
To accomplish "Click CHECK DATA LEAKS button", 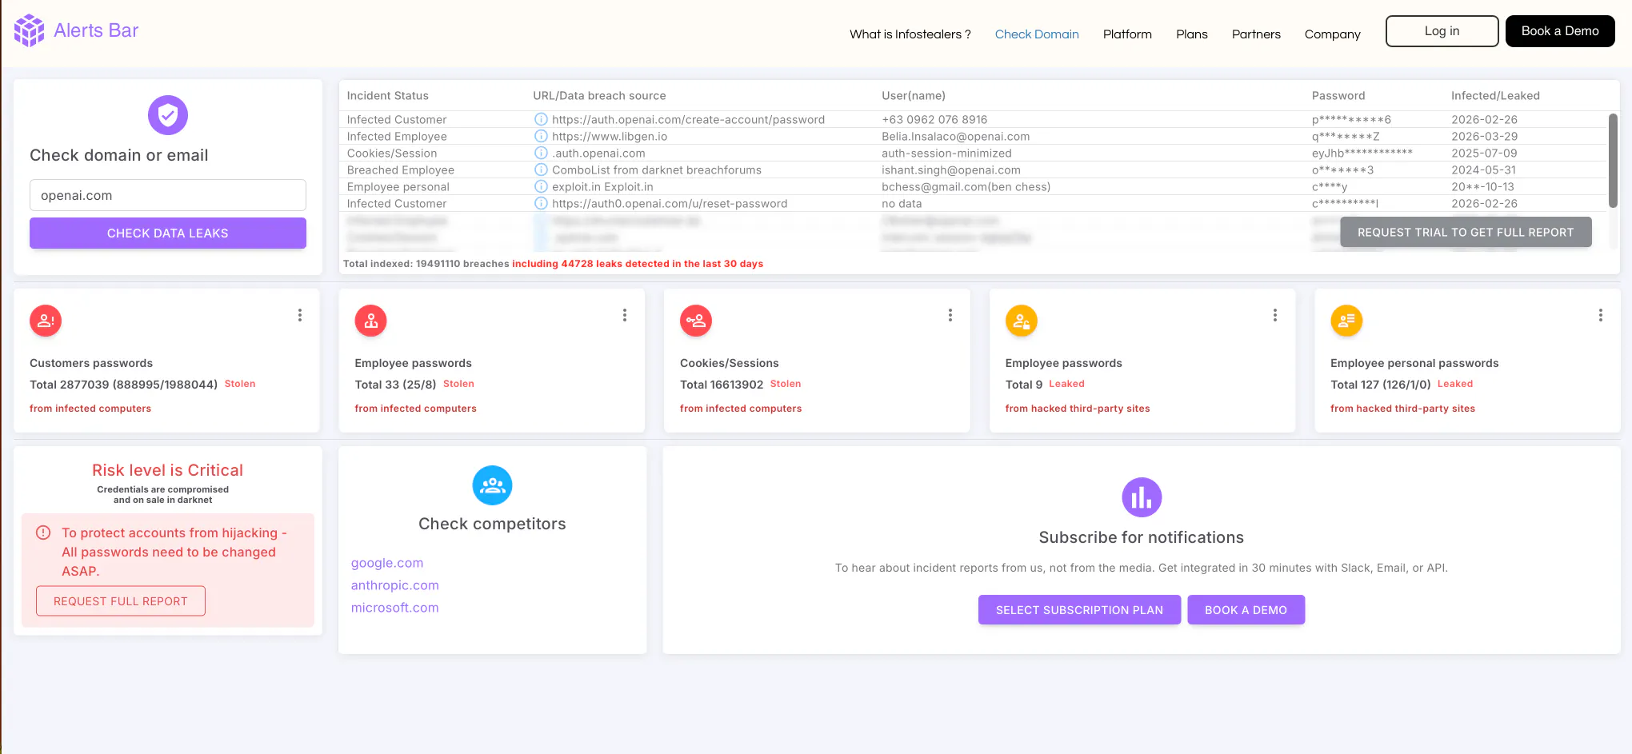I will click(x=168, y=233).
